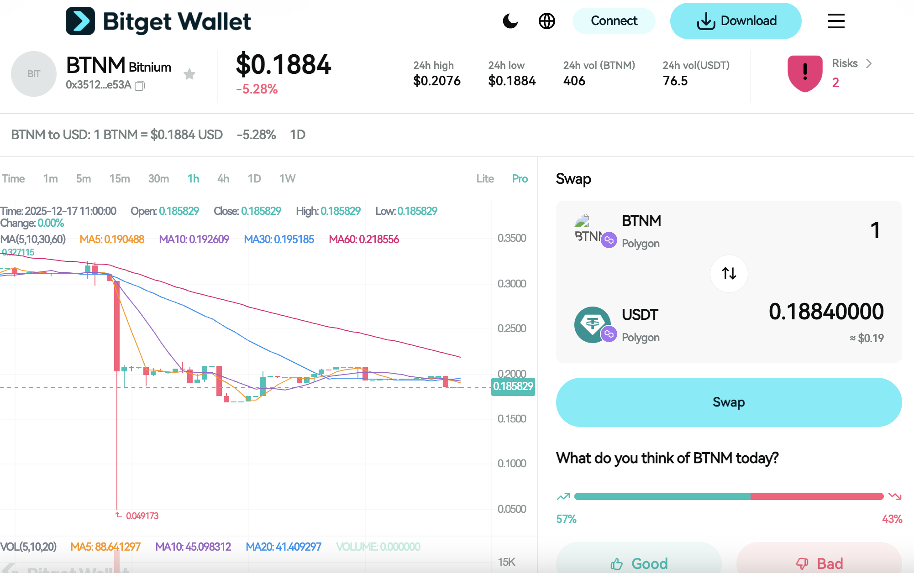Open the hamburger menu
This screenshot has width=914, height=573.
[836, 21]
